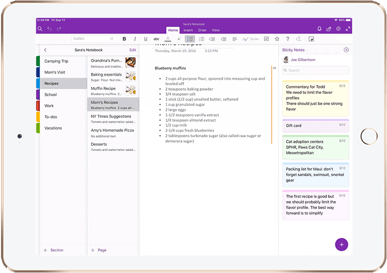Open the Calibri font name dropdown
This screenshot has height=273, width=387.
coord(87,39)
